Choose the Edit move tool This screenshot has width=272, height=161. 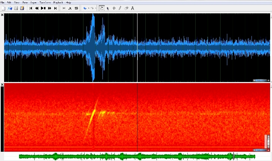tap(114, 8)
